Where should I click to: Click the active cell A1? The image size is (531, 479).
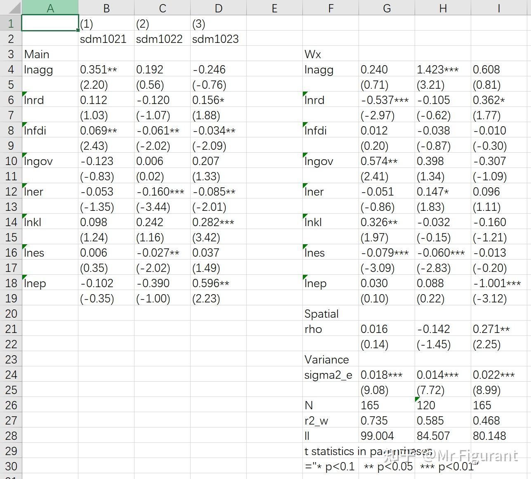coord(50,23)
